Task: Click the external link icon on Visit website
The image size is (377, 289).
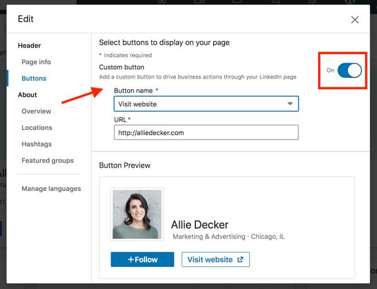Action: (240, 259)
